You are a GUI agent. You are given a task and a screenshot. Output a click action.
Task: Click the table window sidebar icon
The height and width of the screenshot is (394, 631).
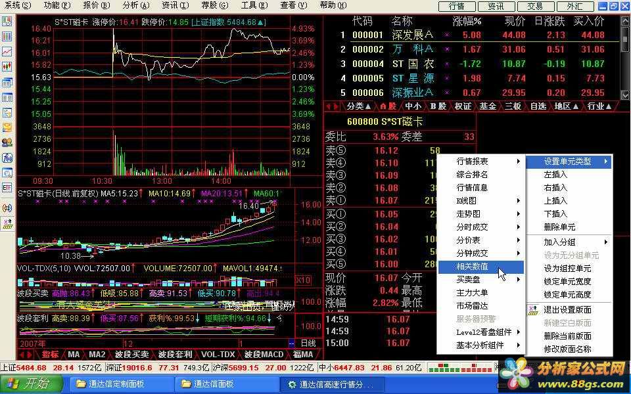pyautogui.click(x=7, y=98)
